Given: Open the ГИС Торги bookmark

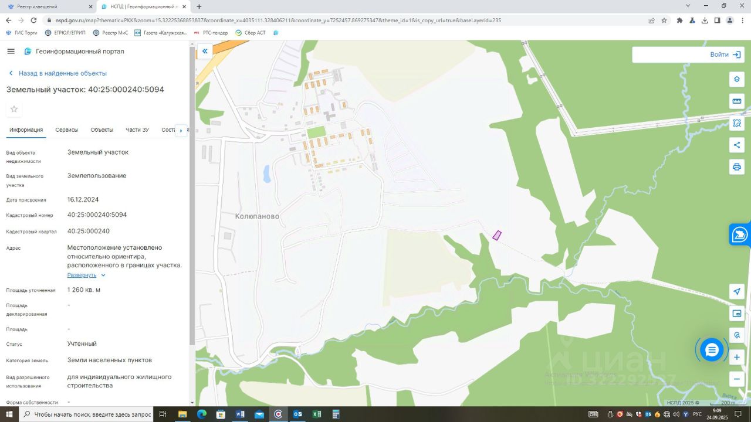Looking at the screenshot, I should [x=21, y=33].
